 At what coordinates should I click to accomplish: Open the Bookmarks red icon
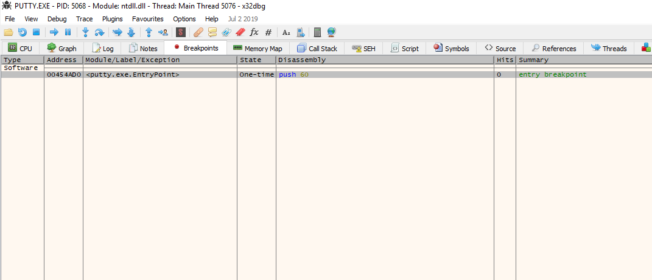(x=240, y=32)
